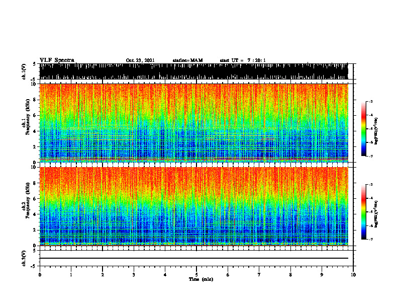This screenshot has height=308, width=398.
Task: Click the "2" kHz tick of ch.2 spectrogram
Action: [35, 230]
